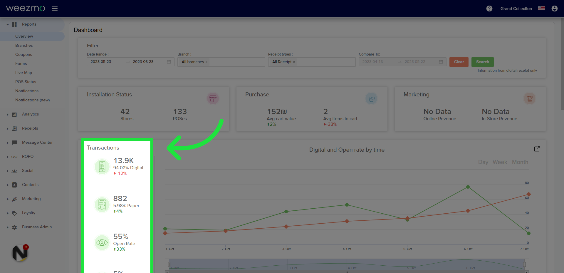Click the Reports dashboard icon in sidebar
564x273 pixels.
click(14, 25)
